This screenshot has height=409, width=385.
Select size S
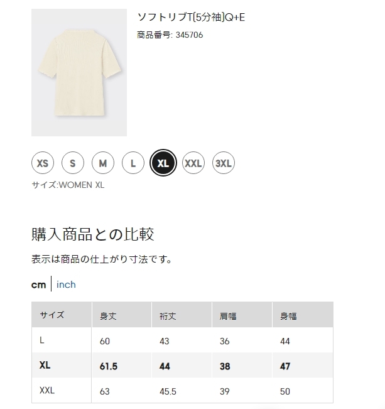(73, 163)
